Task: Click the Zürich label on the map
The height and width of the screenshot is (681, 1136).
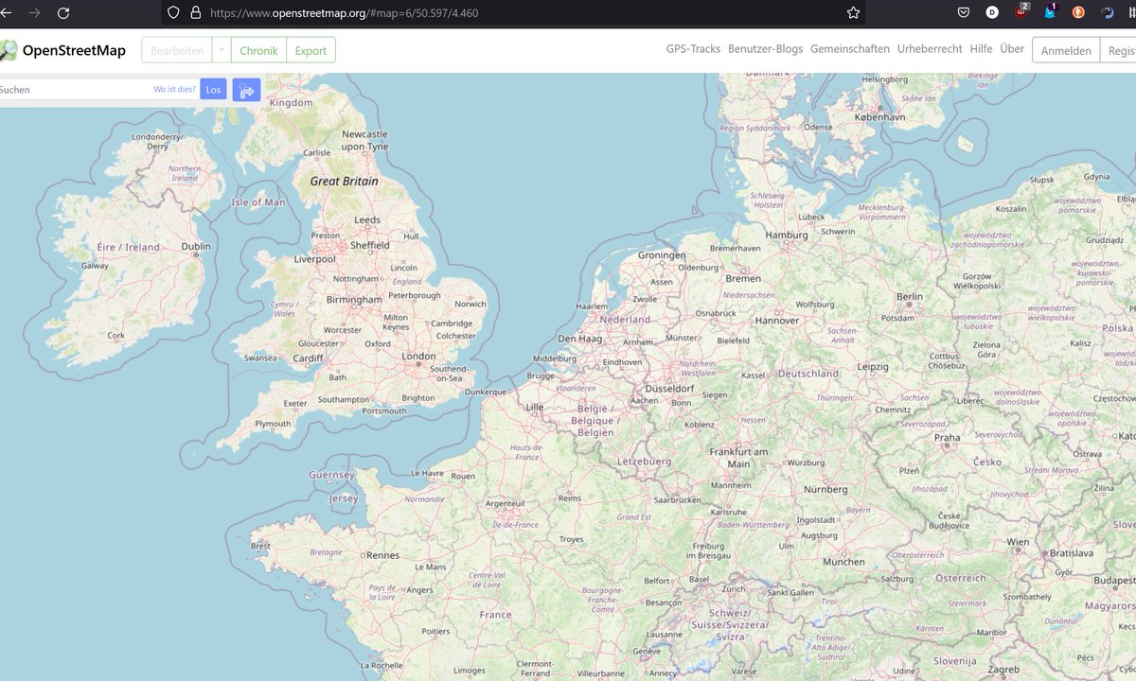Action: pyautogui.click(x=733, y=588)
